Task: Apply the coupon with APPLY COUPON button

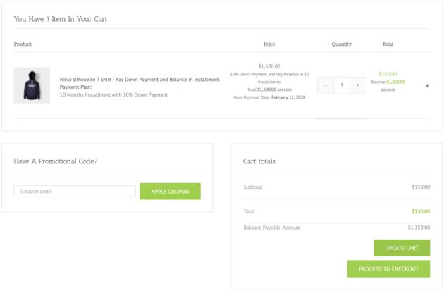Action: tap(170, 192)
